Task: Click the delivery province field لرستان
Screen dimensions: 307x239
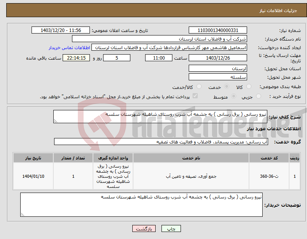Action: pyautogui.click(x=218, y=69)
